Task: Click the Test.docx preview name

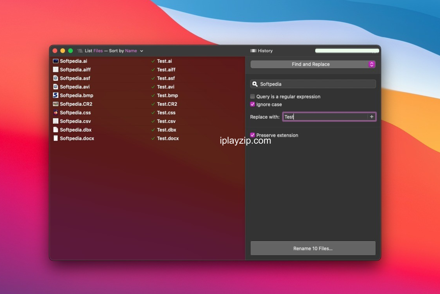Action: coord(168,138)
